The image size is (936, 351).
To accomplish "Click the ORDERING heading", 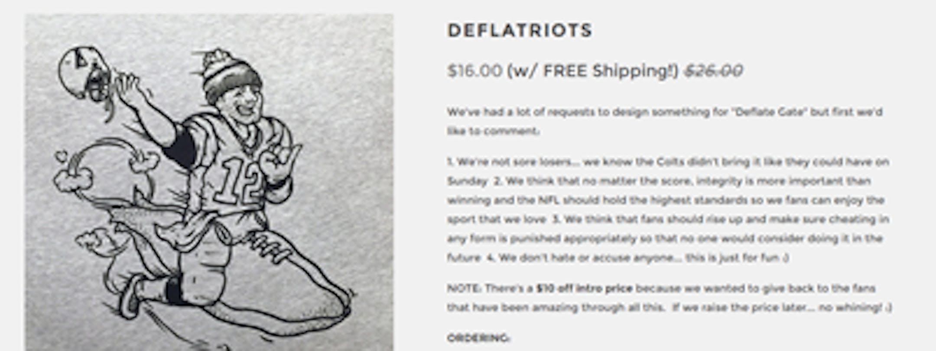I will (478, 338).
